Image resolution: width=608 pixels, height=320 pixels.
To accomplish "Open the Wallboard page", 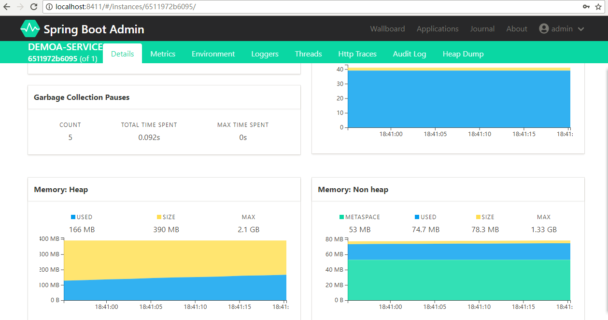I will (x=387, y=28).
